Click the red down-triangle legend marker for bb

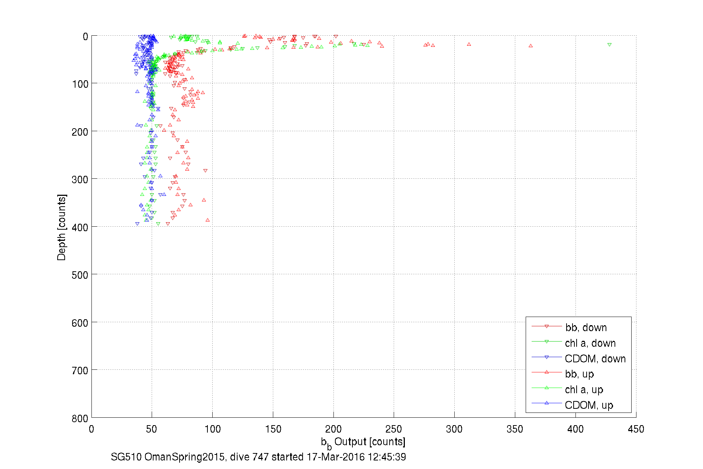[546, 326]
